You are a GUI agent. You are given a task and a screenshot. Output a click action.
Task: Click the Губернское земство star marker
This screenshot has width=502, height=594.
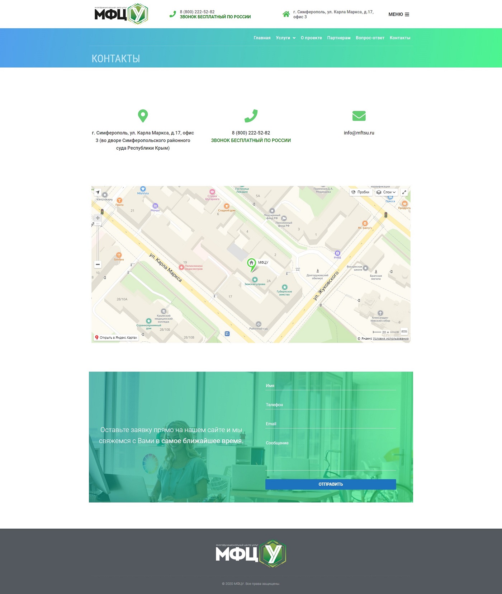click(284, 287)
